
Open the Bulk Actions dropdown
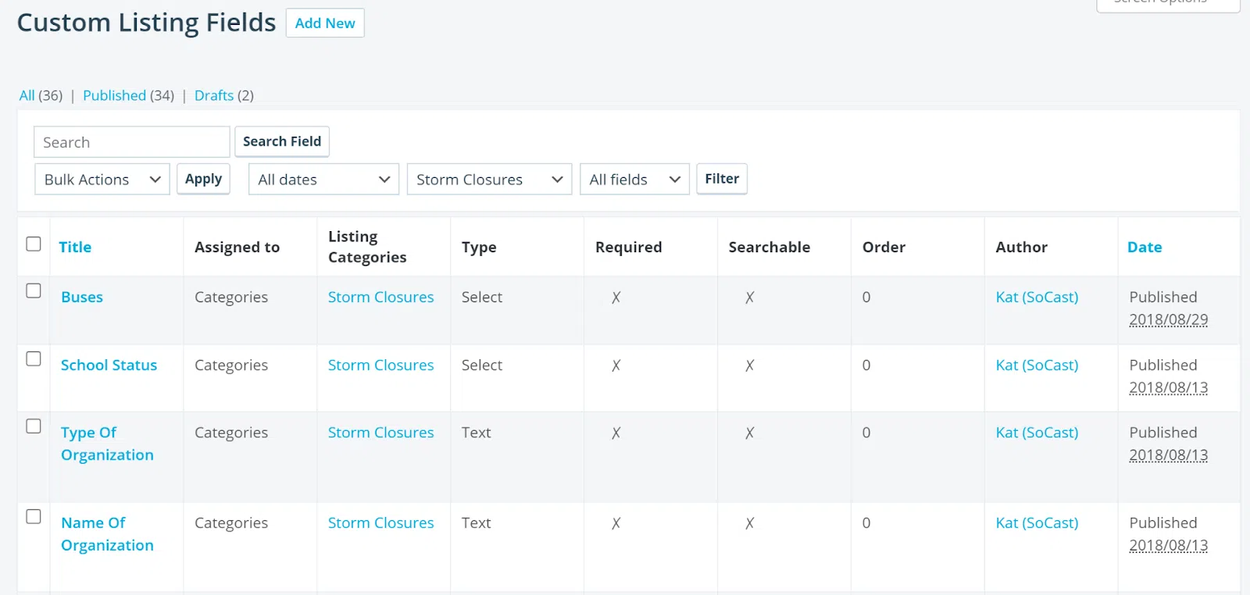pos(102,180)
